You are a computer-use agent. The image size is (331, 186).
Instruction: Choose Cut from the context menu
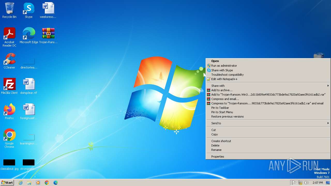268,130
